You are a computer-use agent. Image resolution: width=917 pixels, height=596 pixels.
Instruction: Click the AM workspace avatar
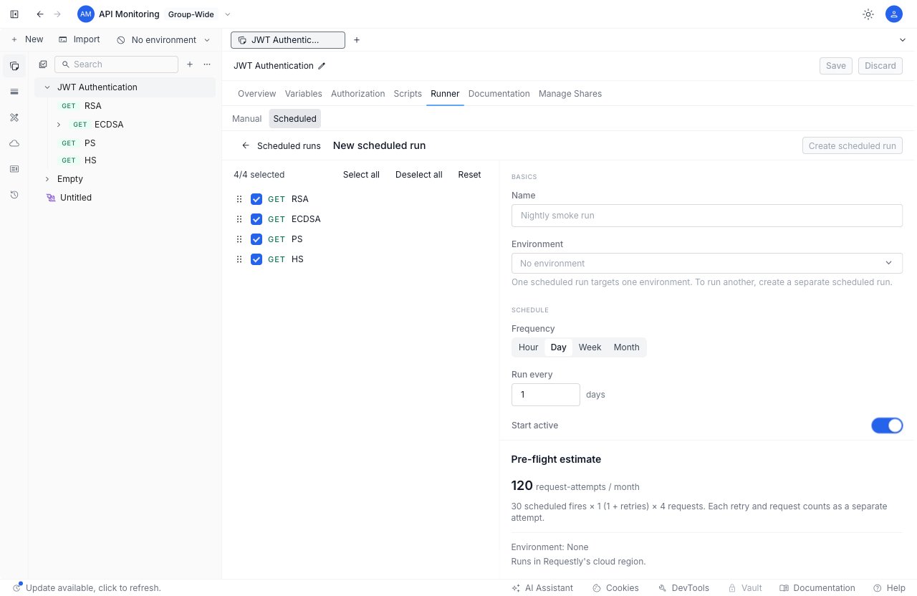(86, 14)
